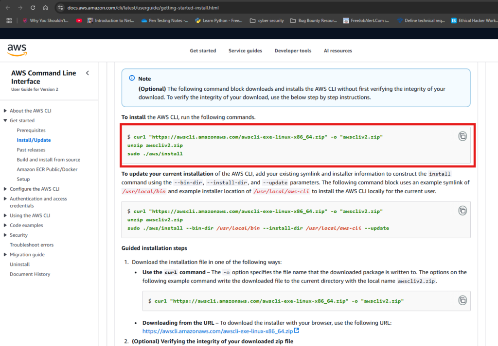Open 'Developer tools' top menu
Viewport: 498px width, 346px height.
point(293,50)
